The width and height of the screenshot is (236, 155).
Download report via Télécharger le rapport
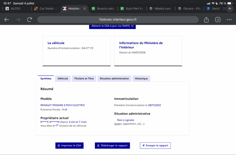coord(112,146)
